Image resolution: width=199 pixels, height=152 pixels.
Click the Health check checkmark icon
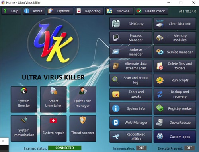[139, 11]
